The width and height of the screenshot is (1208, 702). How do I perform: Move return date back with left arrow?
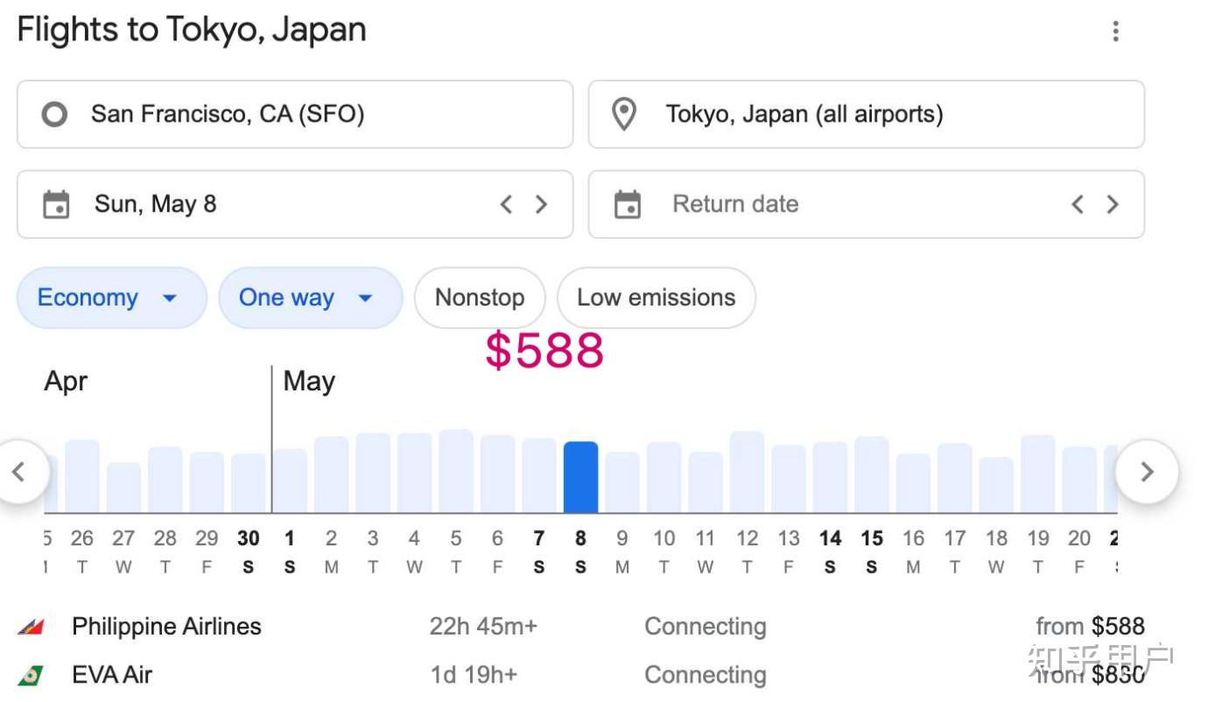[x=1078, y=205]
